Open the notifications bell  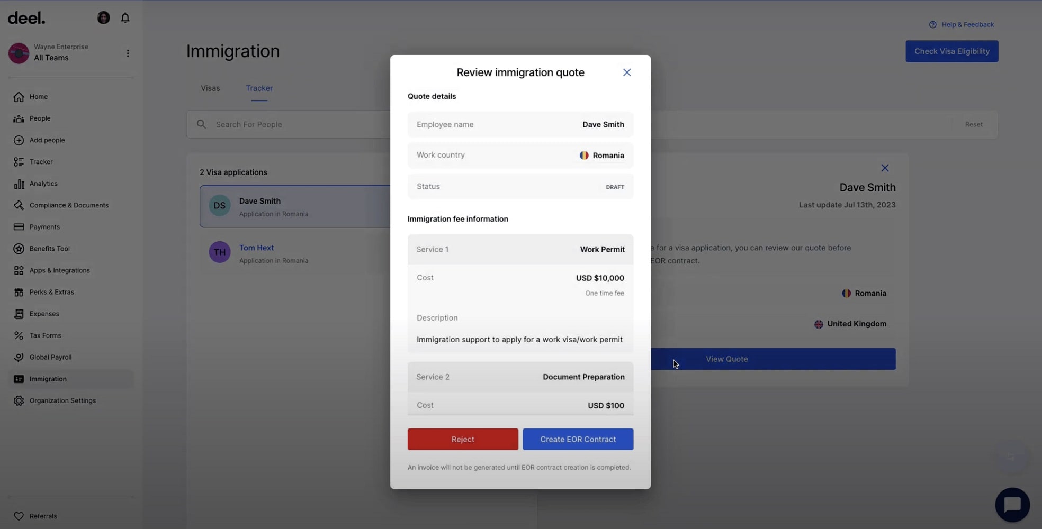pyautogui.click(x=125, y=17)
